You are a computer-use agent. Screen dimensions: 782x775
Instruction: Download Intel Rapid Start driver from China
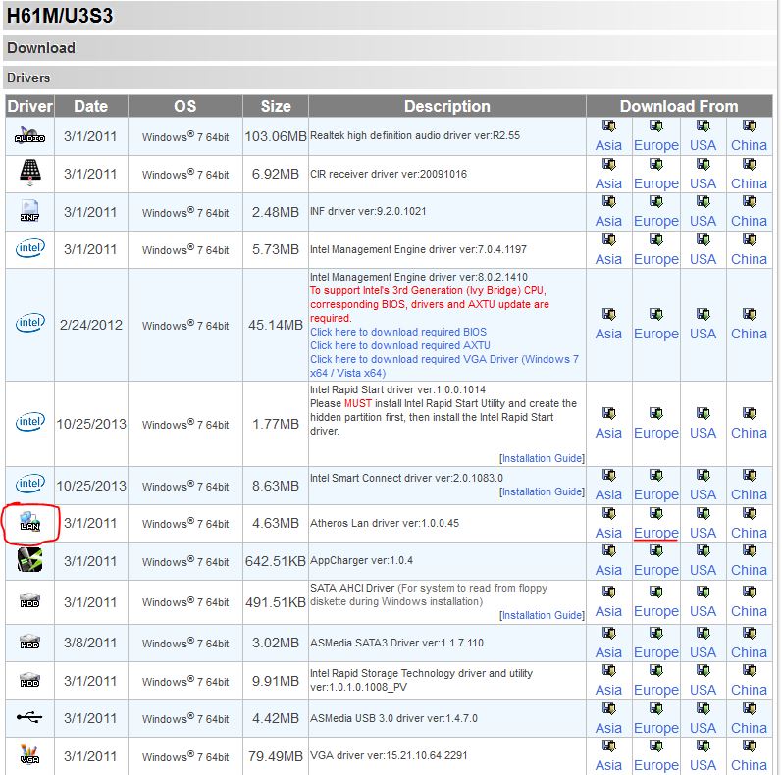point(749,433)
